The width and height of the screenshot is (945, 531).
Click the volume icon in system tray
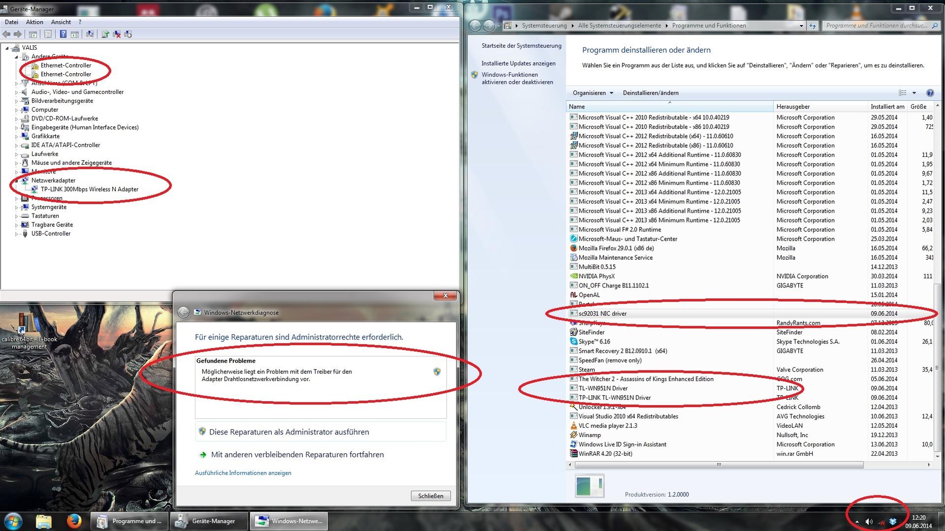[x=869, y=522]
